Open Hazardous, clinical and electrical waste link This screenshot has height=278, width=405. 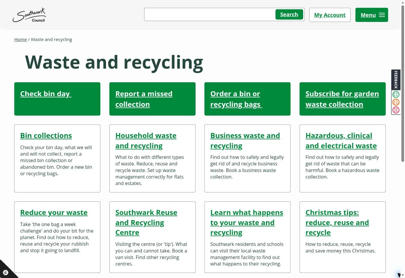pos(341,141)
